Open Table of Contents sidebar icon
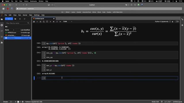184x103 pixels. point(2,37)
